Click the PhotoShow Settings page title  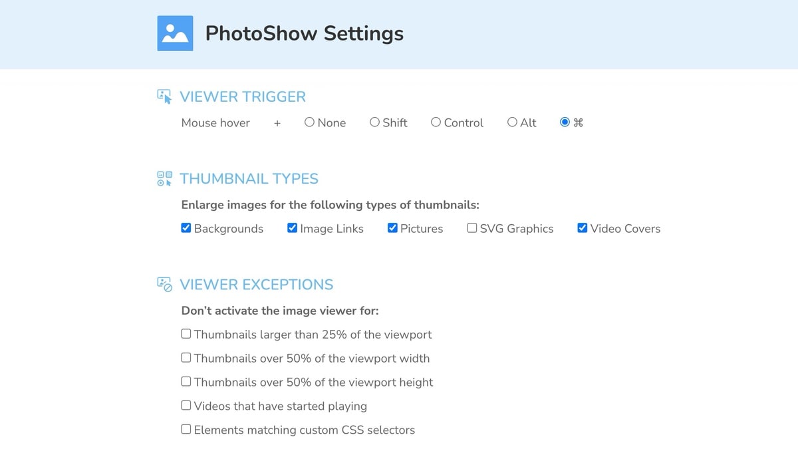304,33
